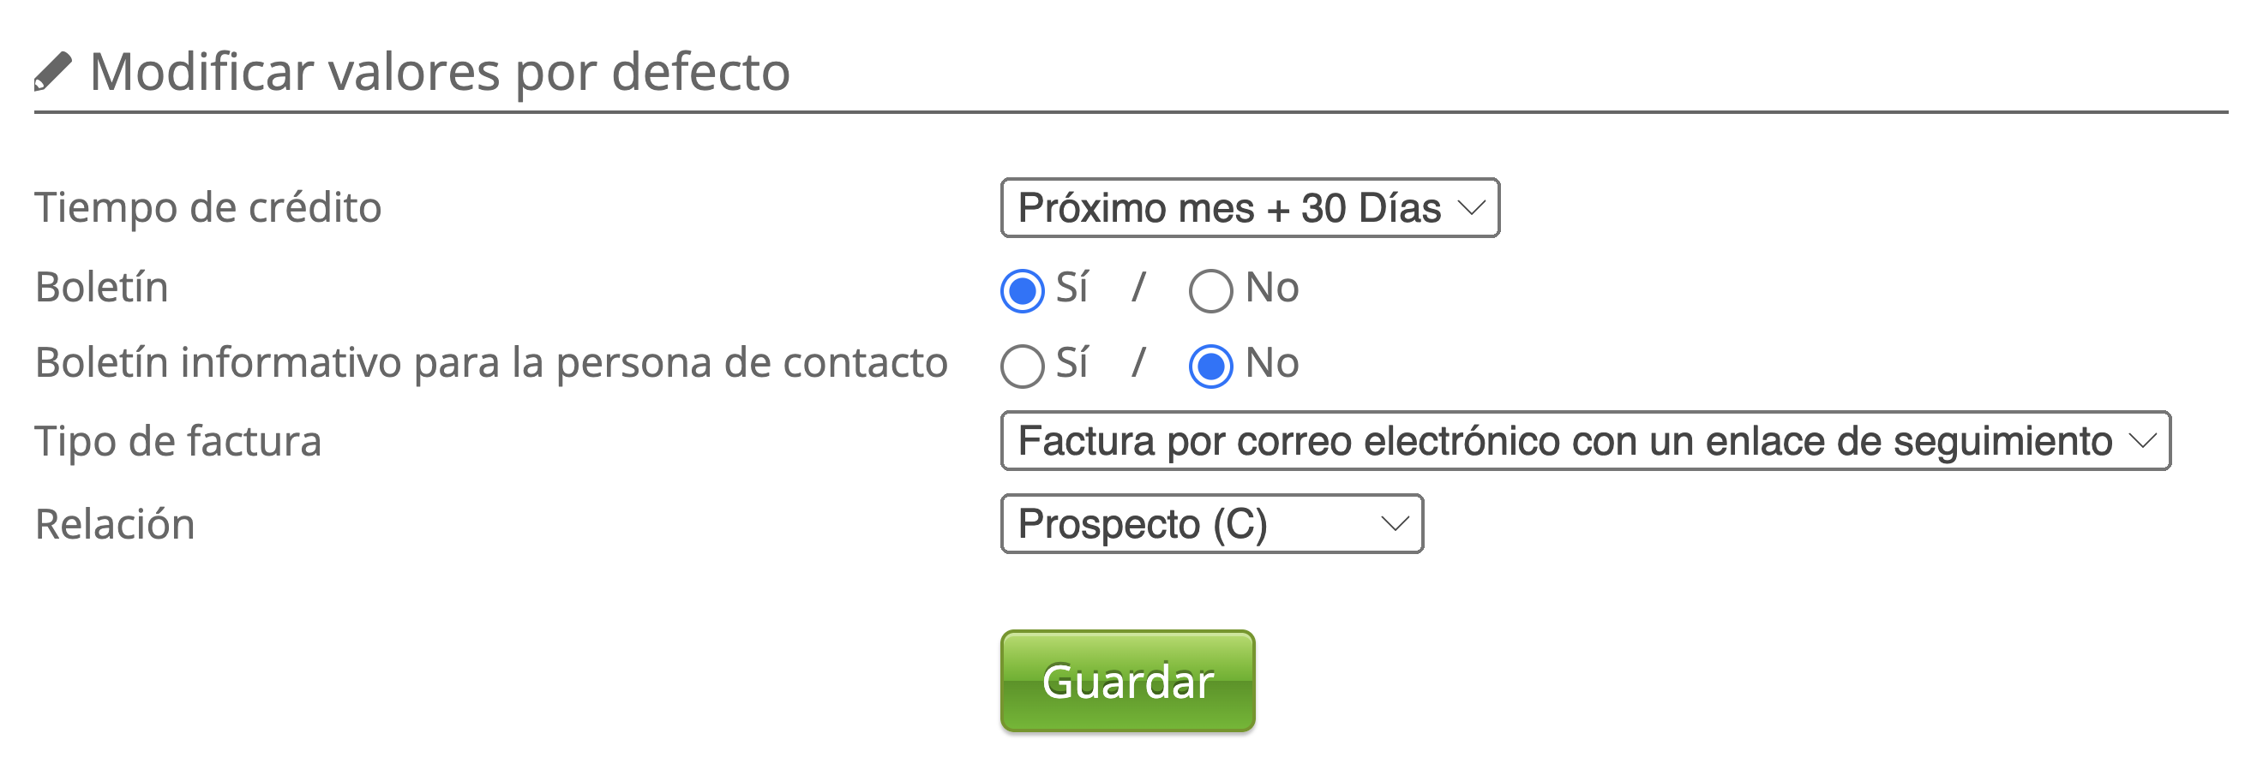Click the 'No' text label in the contact newsletter row
Image resolution: width=2251 pixels, height=781 pixels.
coord(1271,362)
